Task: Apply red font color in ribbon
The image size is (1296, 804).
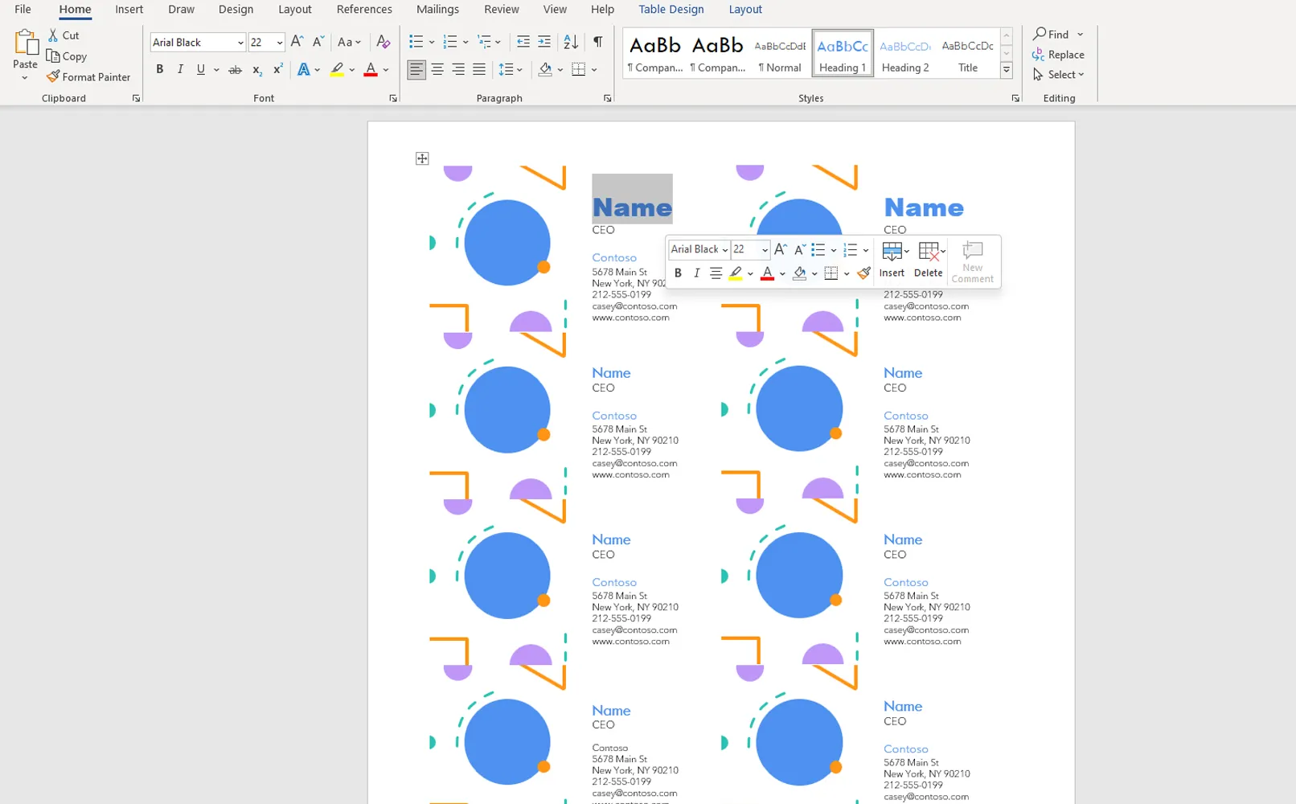Action: (x=371, y=70)
